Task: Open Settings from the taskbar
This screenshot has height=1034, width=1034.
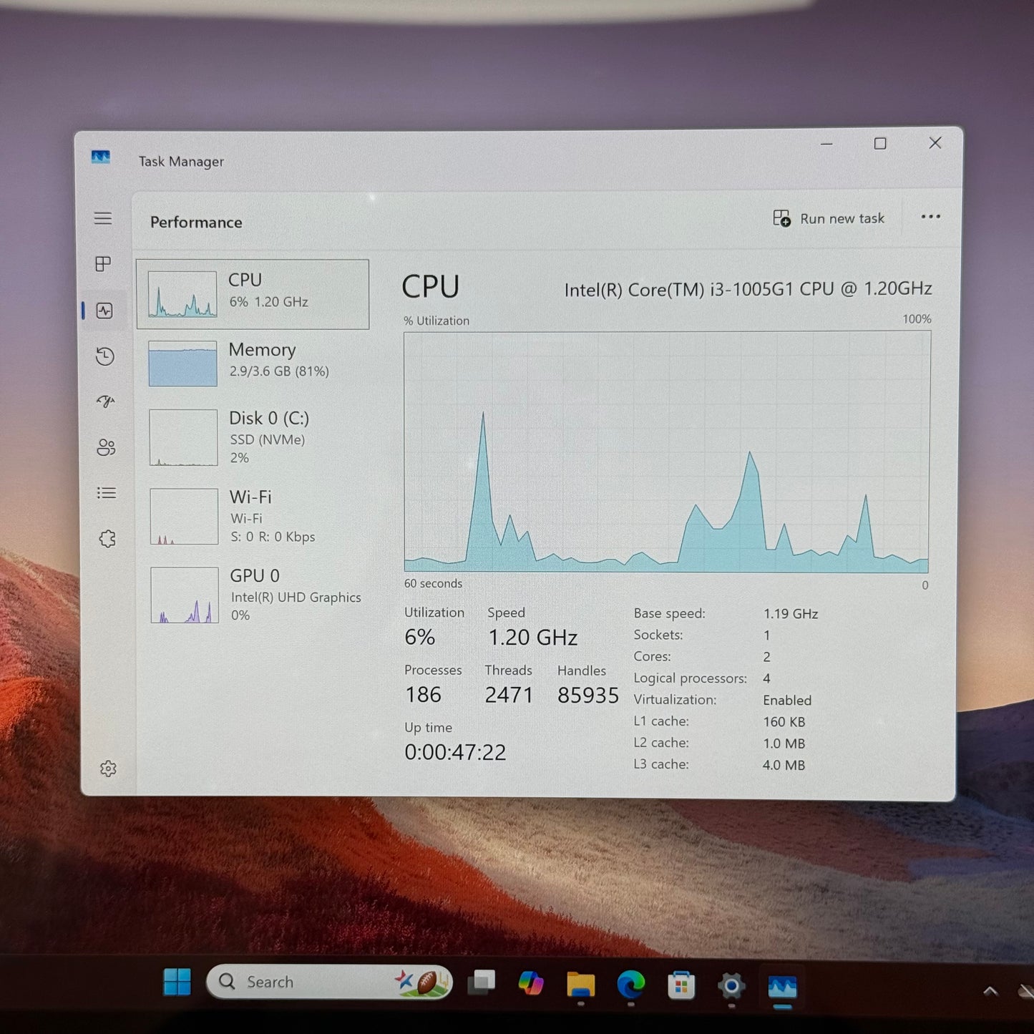Action: tap(731, 986)
